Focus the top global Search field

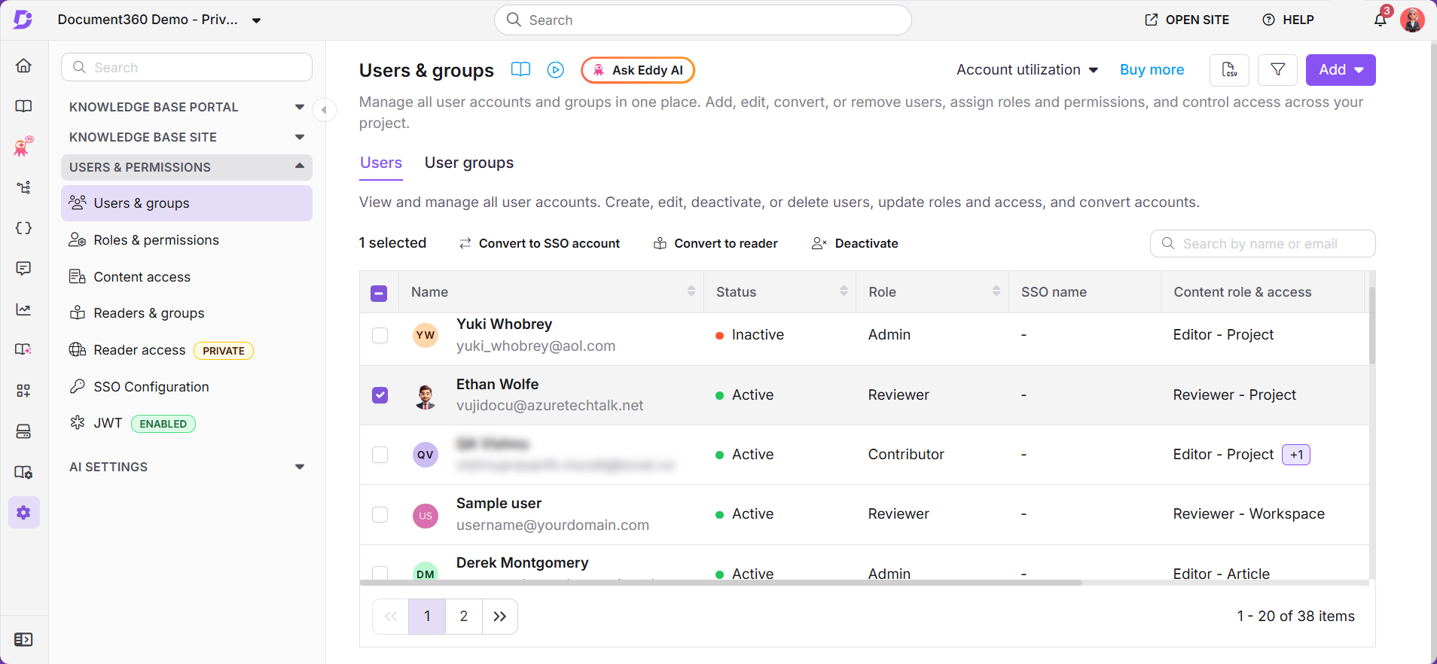click(x=703, y=20)
